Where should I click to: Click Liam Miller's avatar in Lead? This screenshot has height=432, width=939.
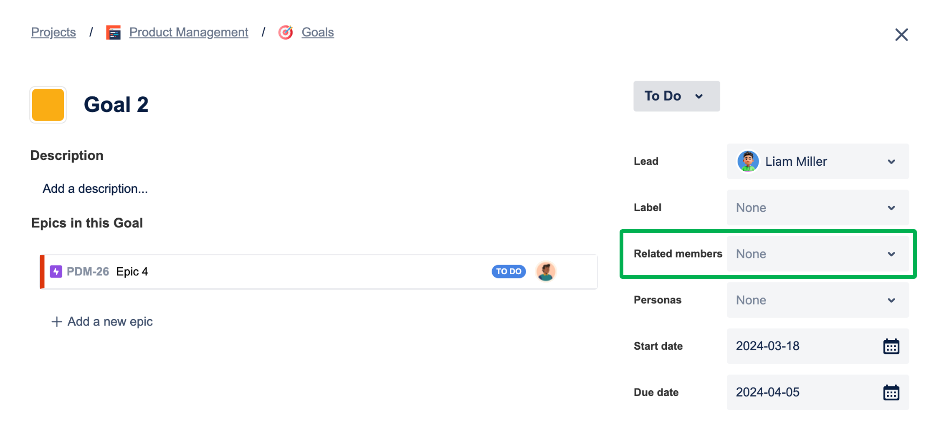click(x=748, y=162)
